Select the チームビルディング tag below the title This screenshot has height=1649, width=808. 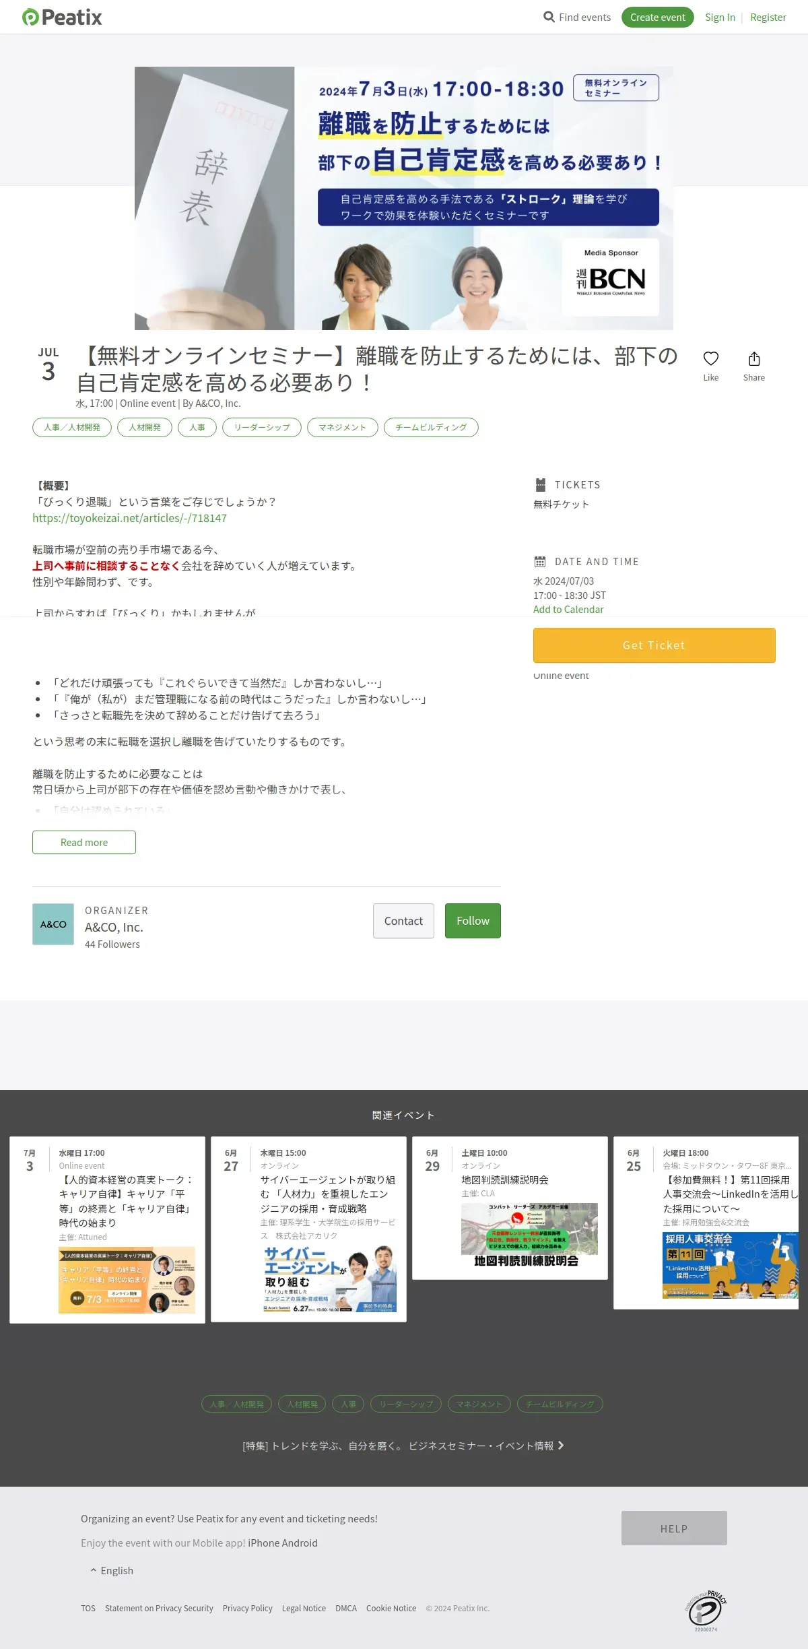click(431, 427)
